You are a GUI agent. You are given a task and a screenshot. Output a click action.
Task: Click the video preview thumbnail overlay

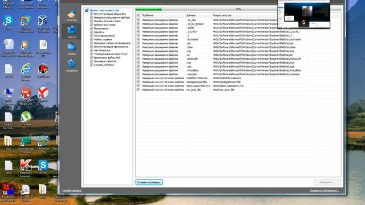tap(304, 14)
